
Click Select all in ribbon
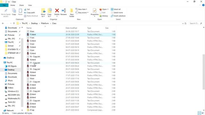pos(116,9)
